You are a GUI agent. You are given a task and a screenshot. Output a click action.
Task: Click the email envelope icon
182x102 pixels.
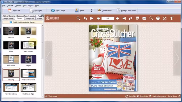click(x=144, y=18)
